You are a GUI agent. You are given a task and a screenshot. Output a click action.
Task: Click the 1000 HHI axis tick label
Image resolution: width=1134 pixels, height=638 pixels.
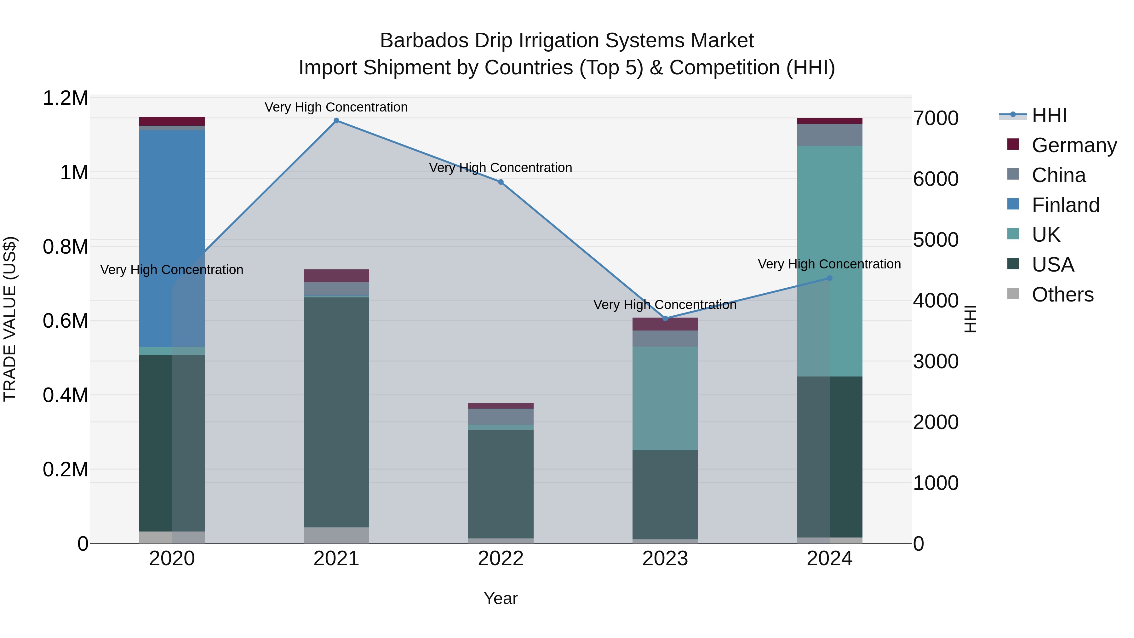(936, 483)
